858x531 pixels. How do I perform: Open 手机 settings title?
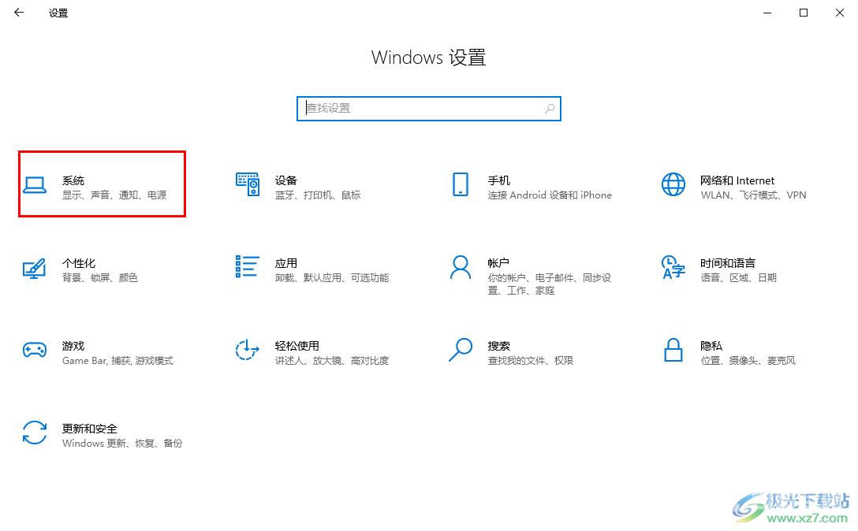(498, 180)
